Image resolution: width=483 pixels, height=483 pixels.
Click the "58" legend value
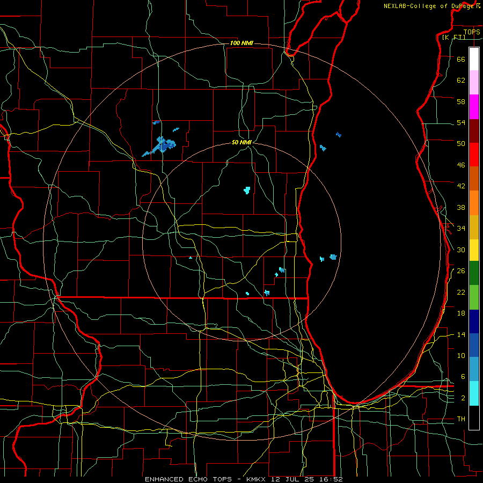point(461,102)
